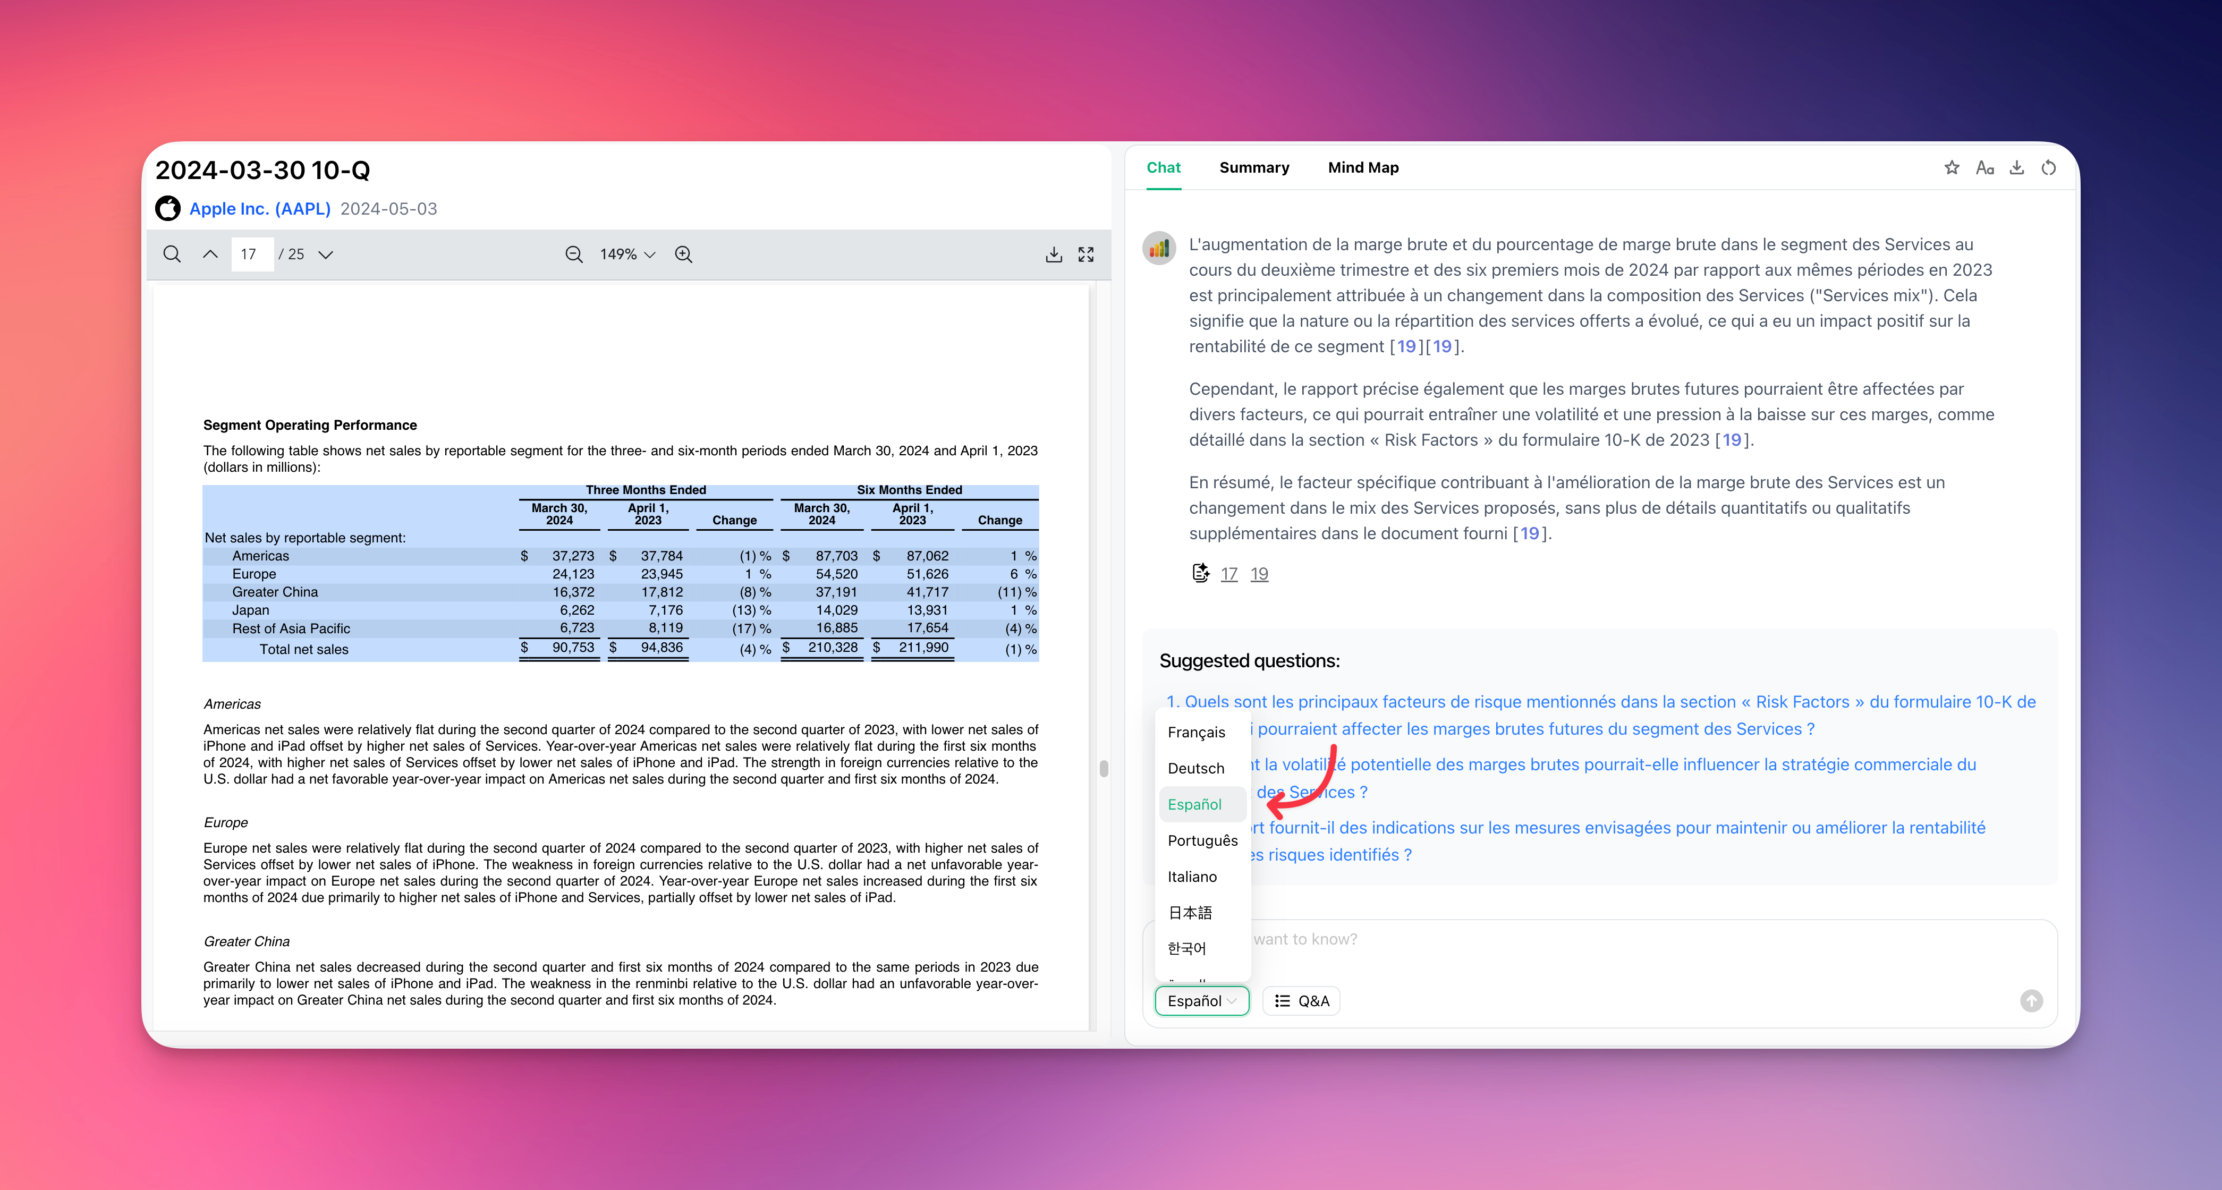Open the font size Aa option

(1984, 167)
